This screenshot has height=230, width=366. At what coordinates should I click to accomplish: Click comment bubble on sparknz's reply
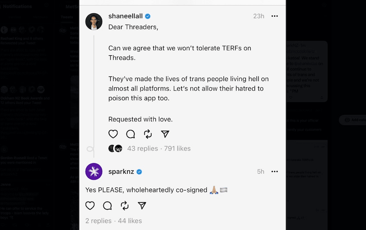pyautogui.click(x=107, y=206)
